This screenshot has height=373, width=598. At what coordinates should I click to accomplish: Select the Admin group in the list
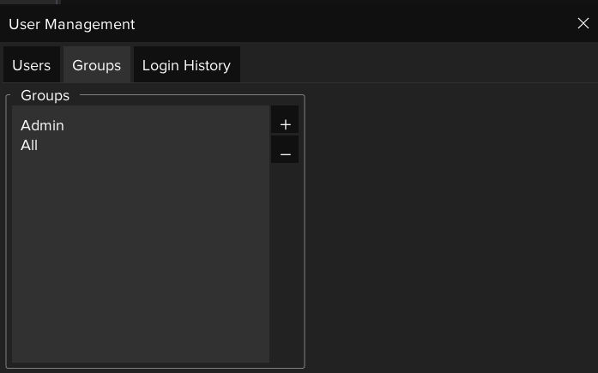click(42, 125)
